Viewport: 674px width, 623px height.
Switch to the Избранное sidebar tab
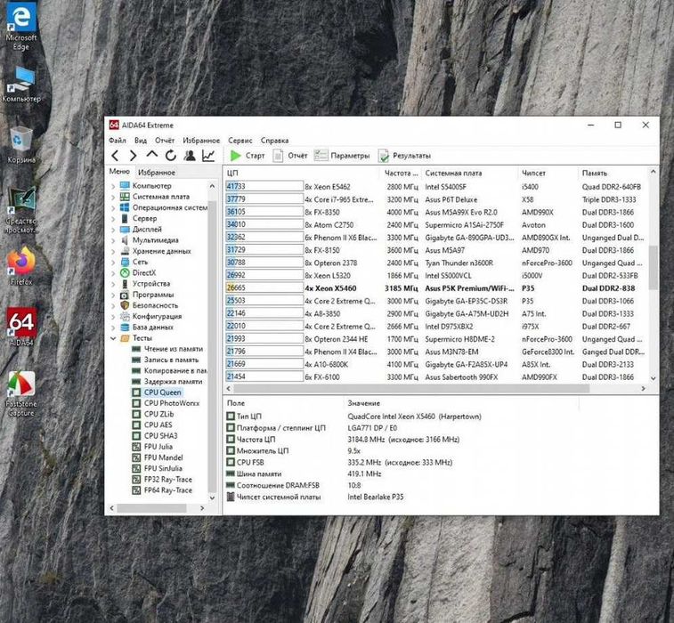coord(157,173)
